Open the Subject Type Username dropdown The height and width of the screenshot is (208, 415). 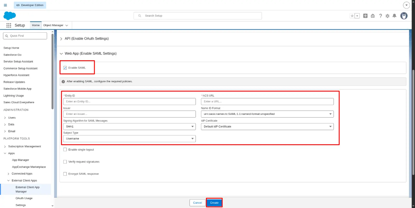coord(129,139)
